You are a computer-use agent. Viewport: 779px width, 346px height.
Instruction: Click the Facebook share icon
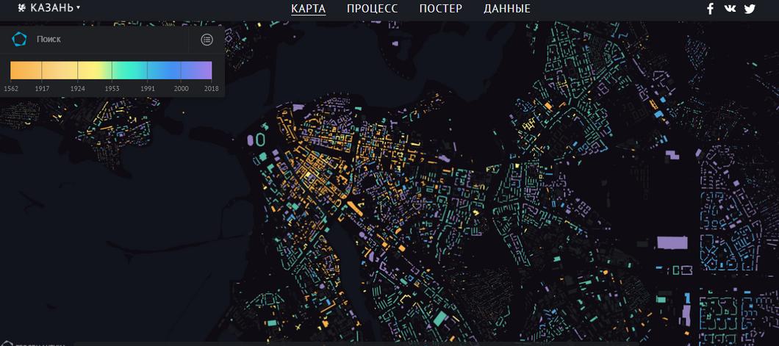tap(710, 9)
